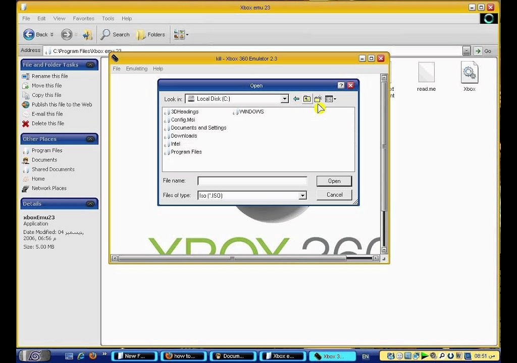Launch Internet Explorer from Quick Launch

(81, 356)
